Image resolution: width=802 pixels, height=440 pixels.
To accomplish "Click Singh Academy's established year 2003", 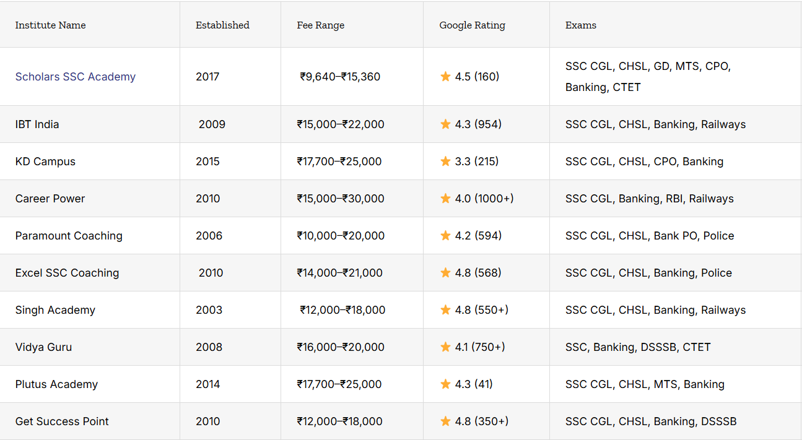I will coord(209,310).
